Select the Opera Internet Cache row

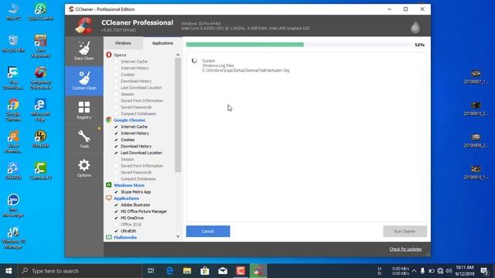pyautogui.click(x=134, y=62)
